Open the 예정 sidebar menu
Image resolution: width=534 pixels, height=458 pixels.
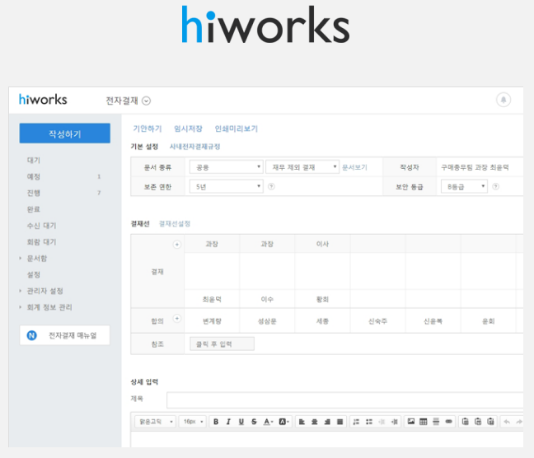[33, 176]
